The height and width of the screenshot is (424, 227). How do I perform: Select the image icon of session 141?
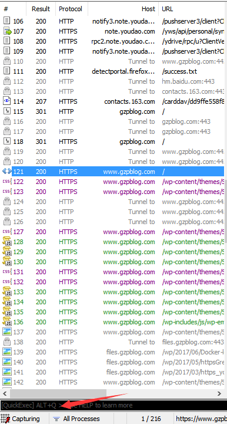6,372
